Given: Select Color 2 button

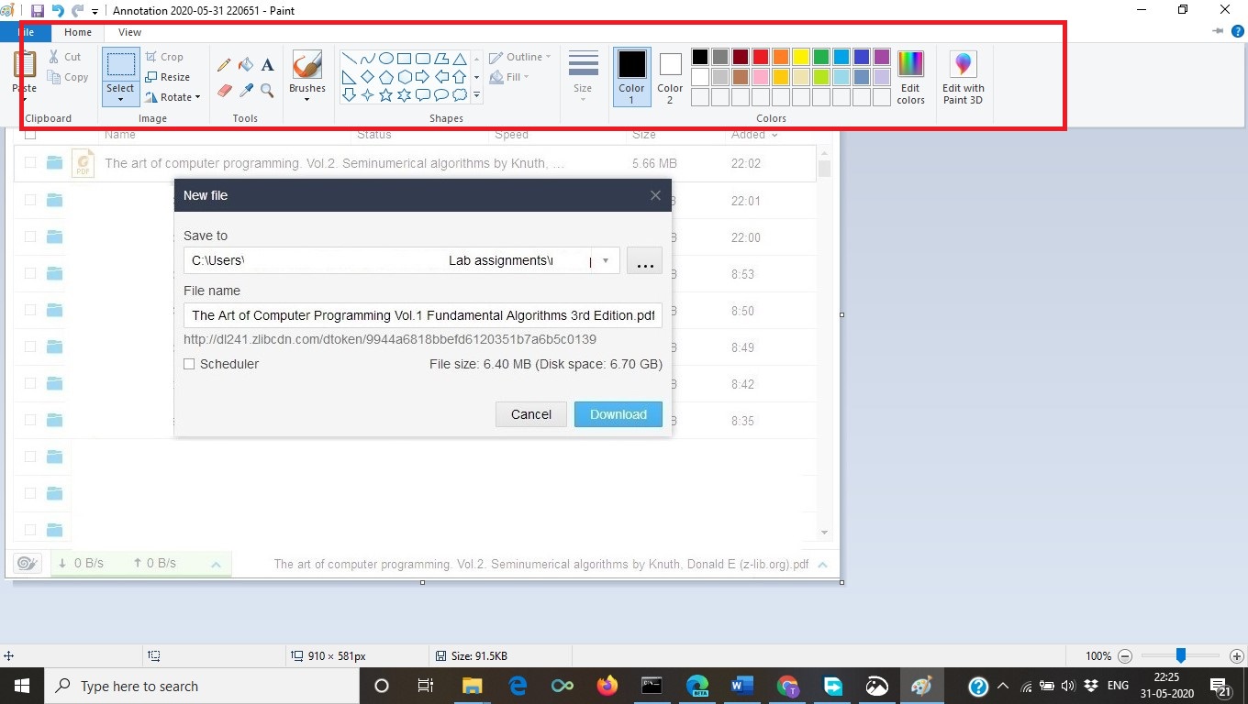Looking at the screenshot, I should click(x=670, y=77).
